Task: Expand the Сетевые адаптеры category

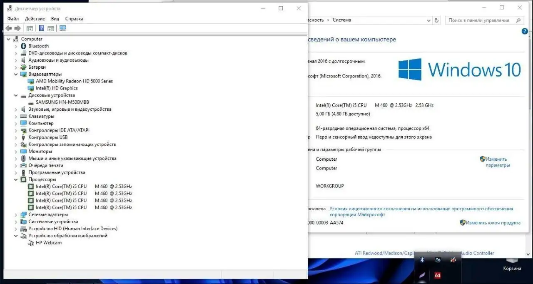Action: 16,214
